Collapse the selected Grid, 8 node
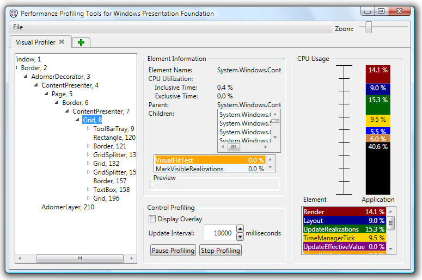 click(77, 120)
